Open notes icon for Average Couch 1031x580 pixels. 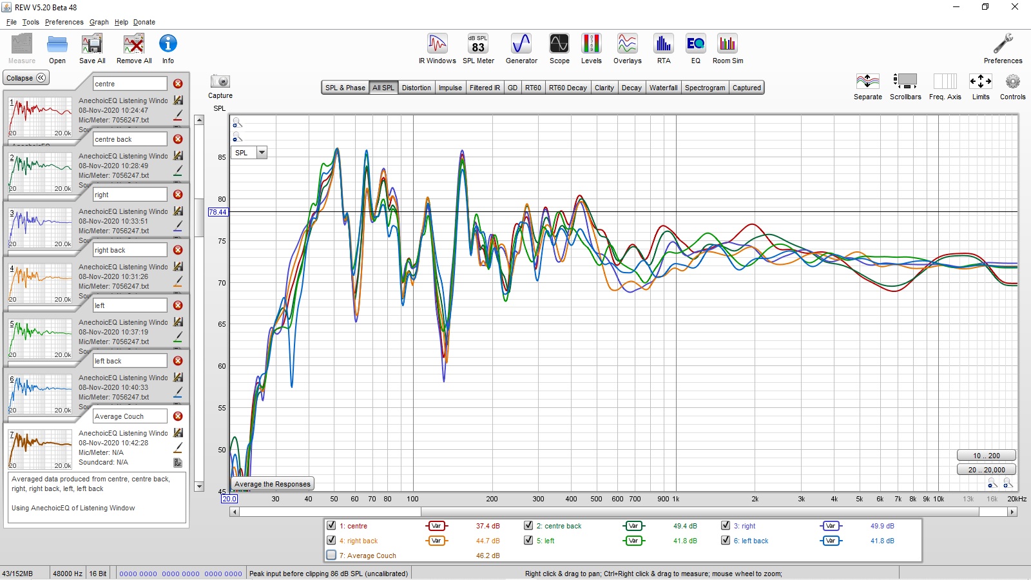178,462
